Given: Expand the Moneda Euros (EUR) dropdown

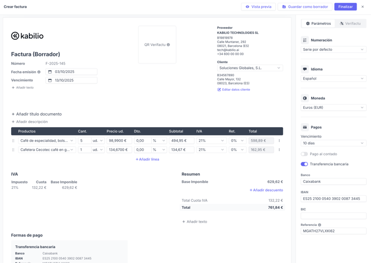Looking at the screenshot, I should click(x=333, y=108).
